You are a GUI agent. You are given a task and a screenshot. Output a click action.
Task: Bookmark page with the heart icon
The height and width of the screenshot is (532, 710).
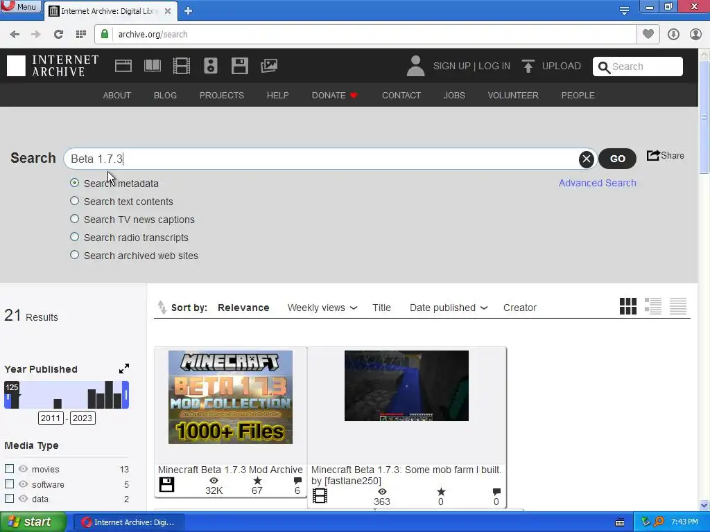click(648, 34)
